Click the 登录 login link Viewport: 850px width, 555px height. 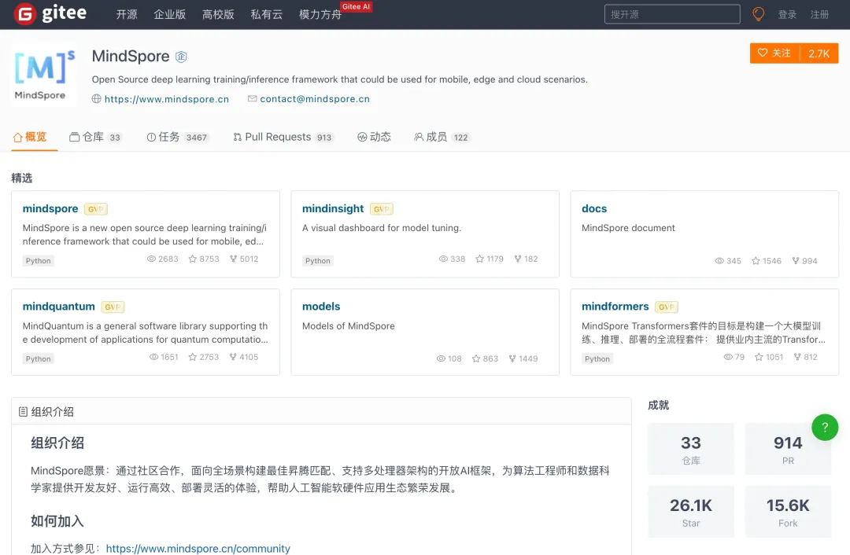click(x=788, y=13)
